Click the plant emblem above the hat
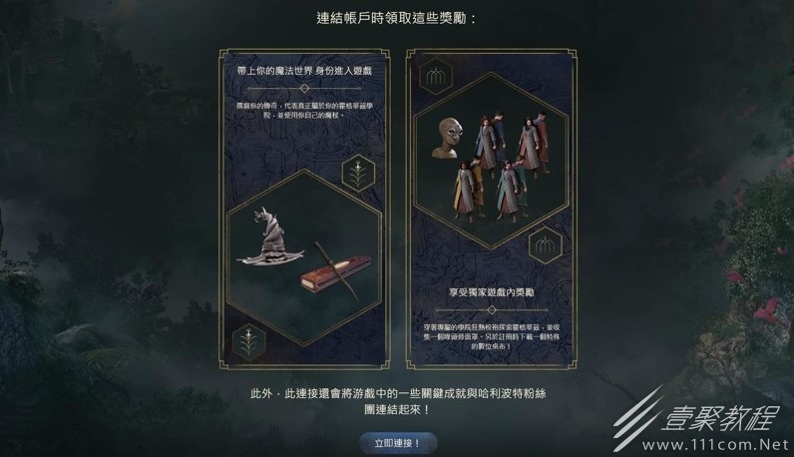Screen dimensions: 794x457 (x=358, y=173)
